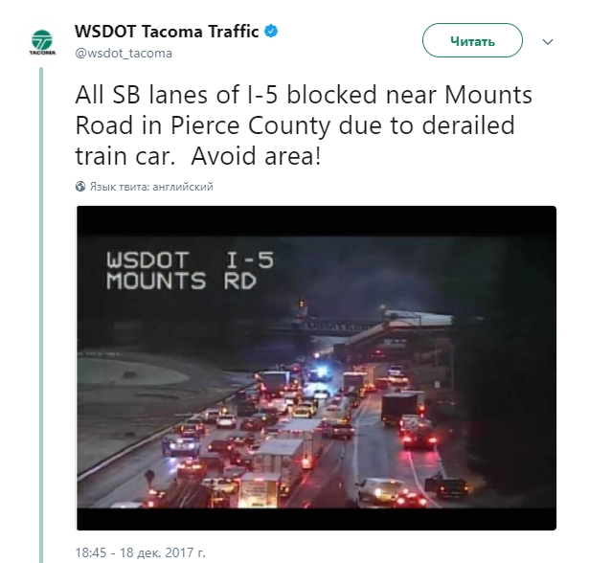
Task: Click the Avoid area! phrase in the tweet
Action: tap(256, 155)
